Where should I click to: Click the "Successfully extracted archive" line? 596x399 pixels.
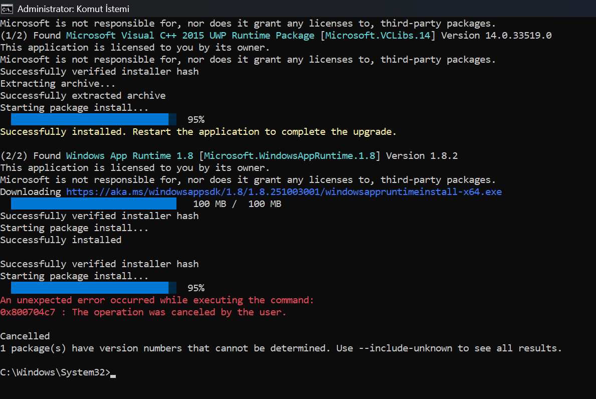pyautogui.click(x=83, y=96)
